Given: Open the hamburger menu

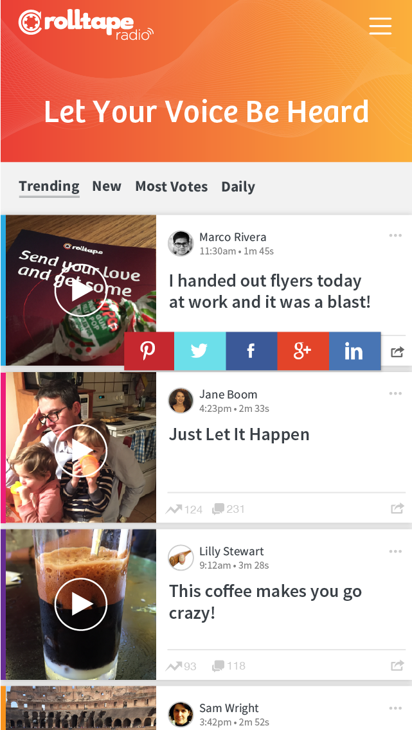Looking at the screenshot, I should click(x=381, y=26).
